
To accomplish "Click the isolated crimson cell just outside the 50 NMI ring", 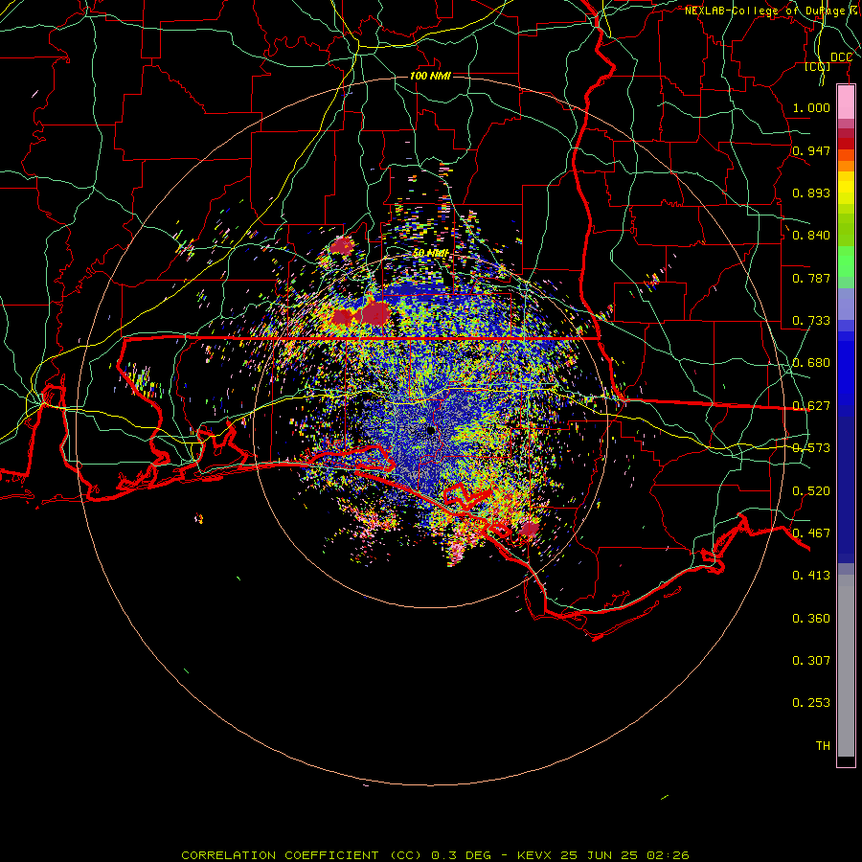I will coord(341,246).
